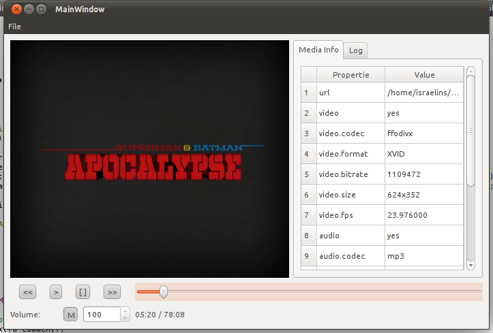Click the 05:20 / 78:08 time label
493x333 pixels.
pos(160,315)
